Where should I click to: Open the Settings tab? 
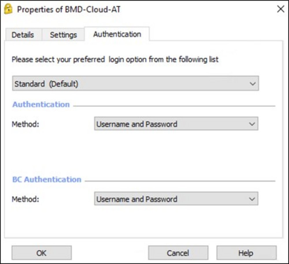[63, 35]
